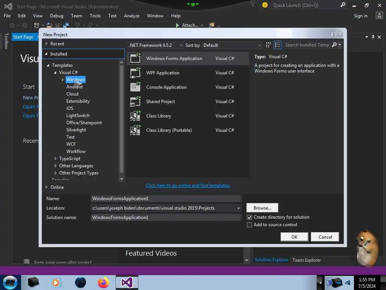Collapse the Installed section

click(x=46, y=54)
